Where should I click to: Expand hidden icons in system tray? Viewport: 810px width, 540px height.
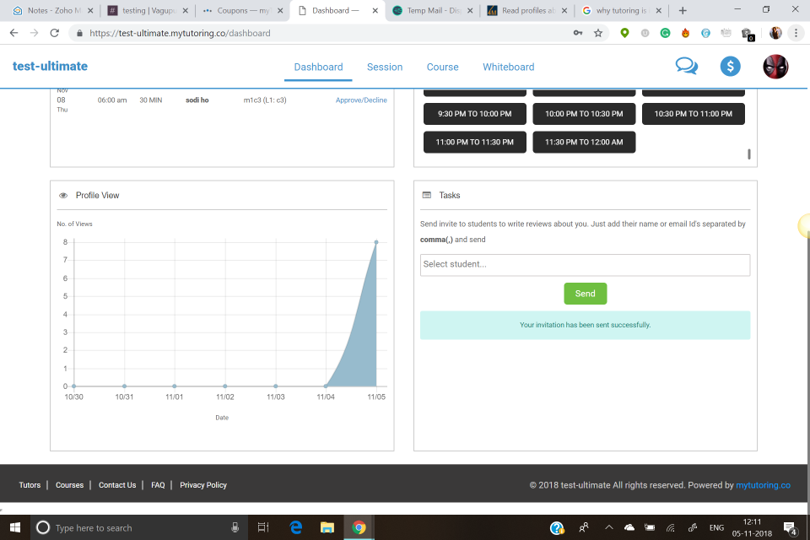pyautogui.click(x=608, y=527)
